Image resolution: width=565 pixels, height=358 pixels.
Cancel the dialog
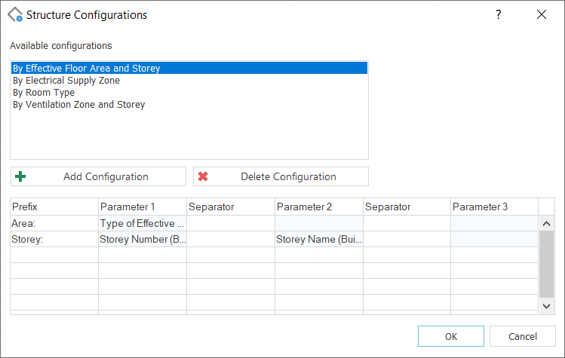tap(523, 336)
